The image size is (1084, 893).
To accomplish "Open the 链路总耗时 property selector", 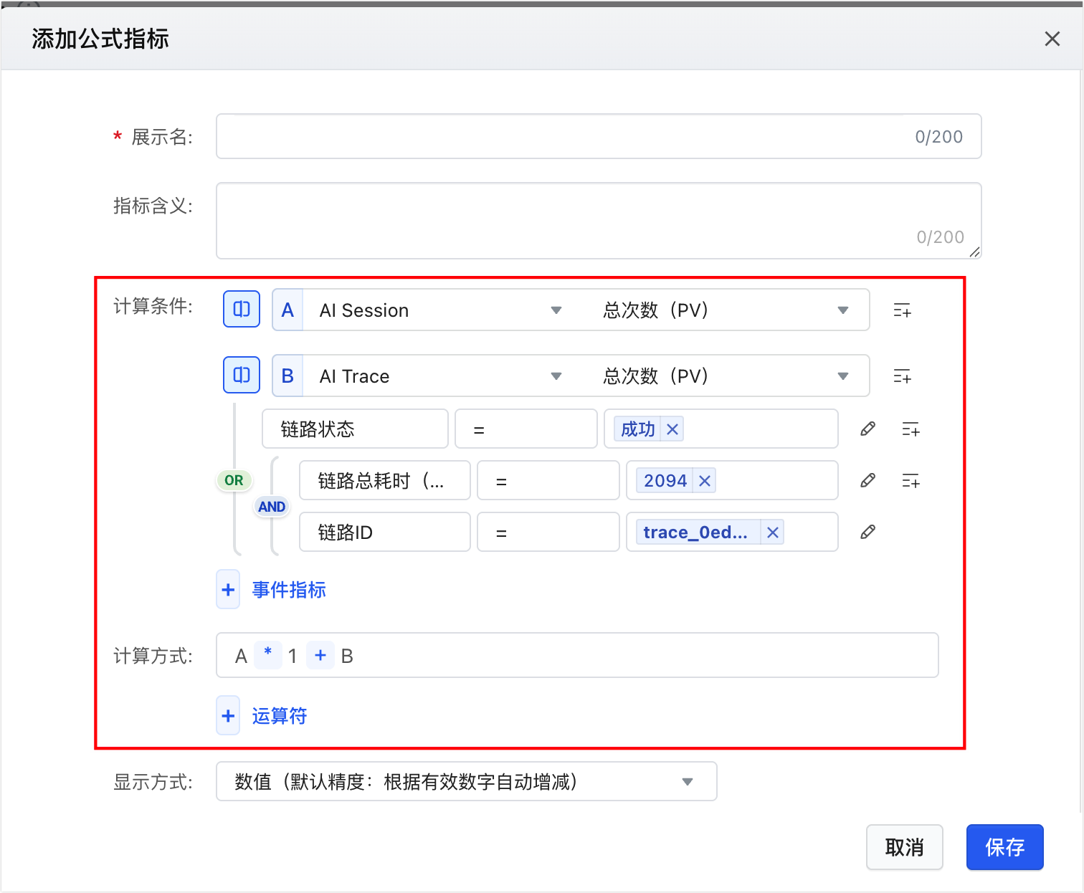I will click(x=385, y=481).
